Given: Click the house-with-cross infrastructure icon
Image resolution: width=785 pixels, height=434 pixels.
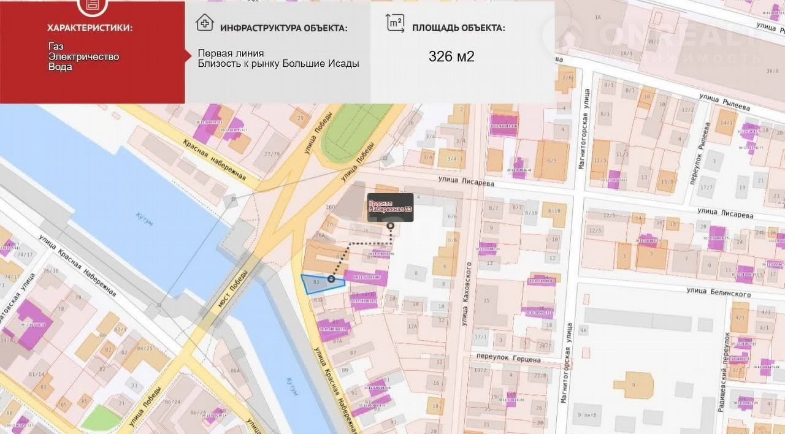Looking at the screenshot, I should point(204,23).
